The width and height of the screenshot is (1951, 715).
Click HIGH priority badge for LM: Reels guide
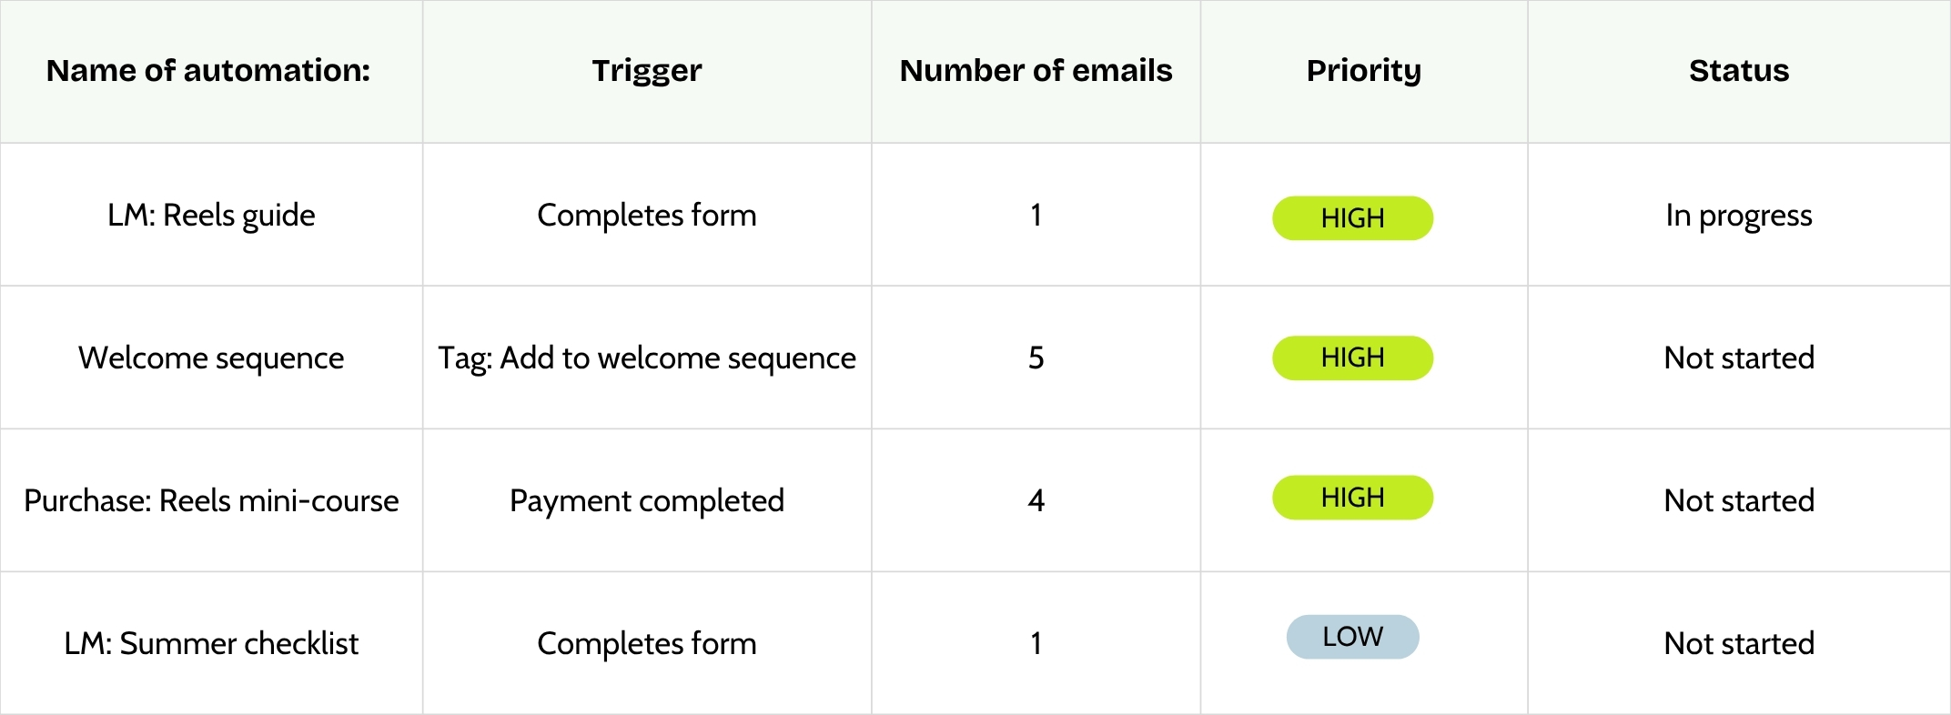[x=1352, y=218]
